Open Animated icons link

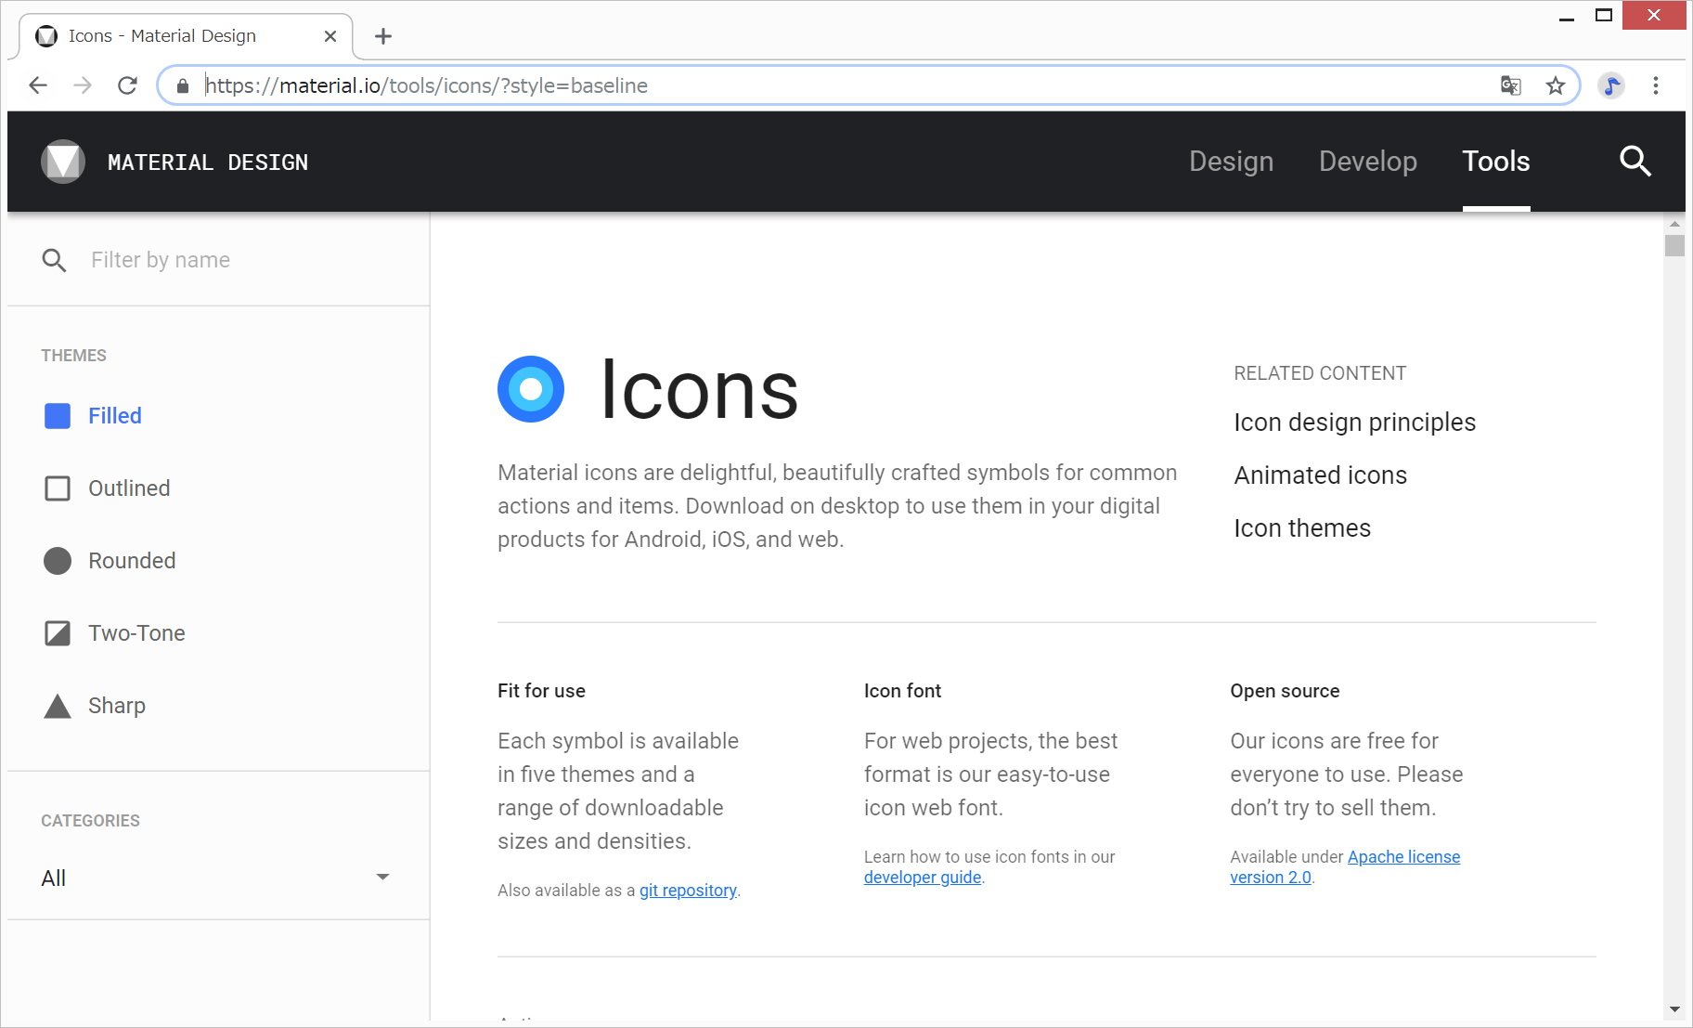click(x=1320, y=475)
